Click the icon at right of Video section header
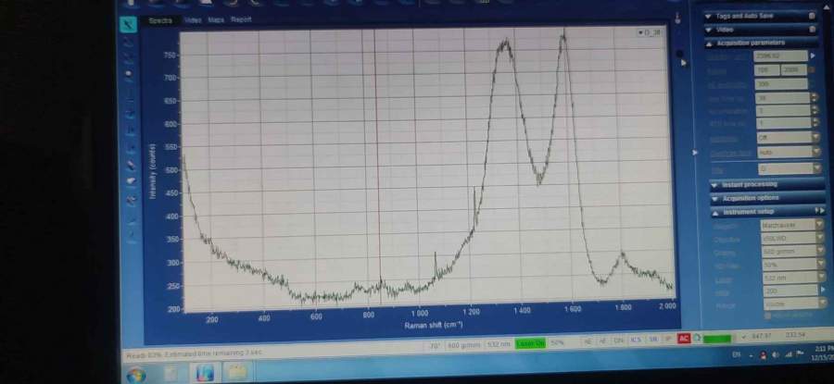 coord(812,30)
